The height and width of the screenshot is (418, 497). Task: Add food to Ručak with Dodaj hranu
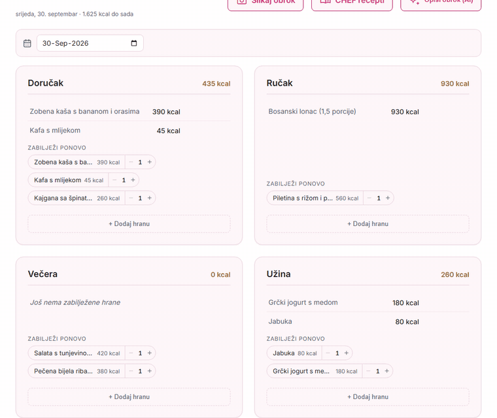click(368, 224)
